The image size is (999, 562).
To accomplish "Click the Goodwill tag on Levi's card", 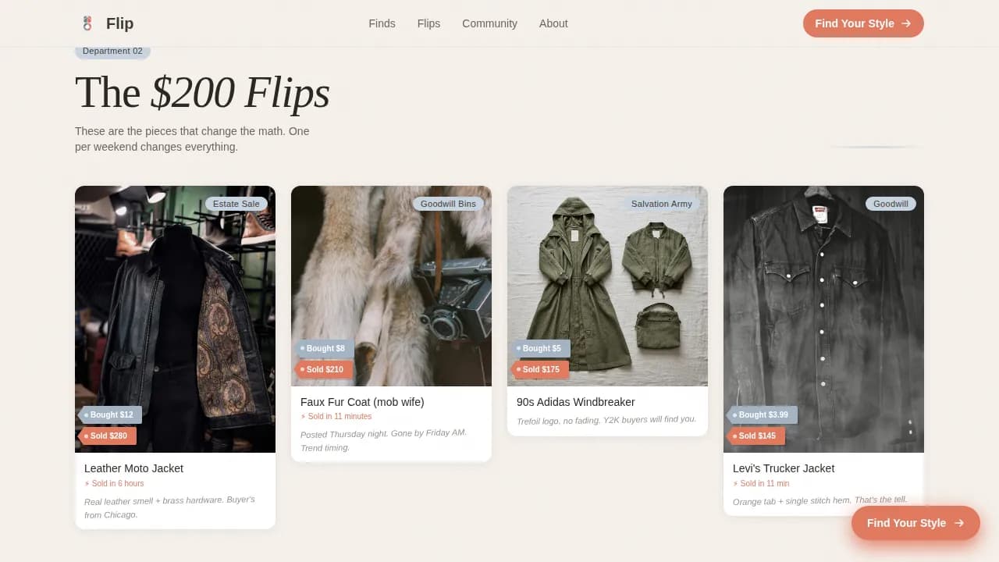I will point(891,204).
